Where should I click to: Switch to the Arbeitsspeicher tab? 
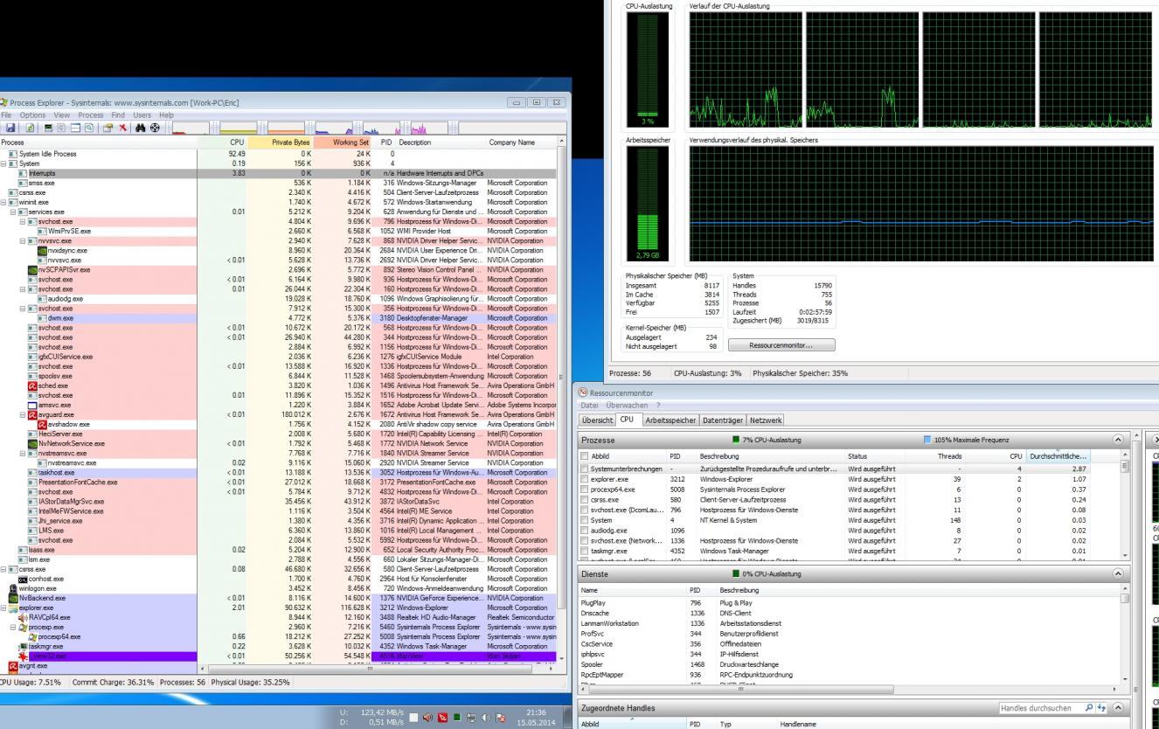pyautogui.click(x=670, y=420)
